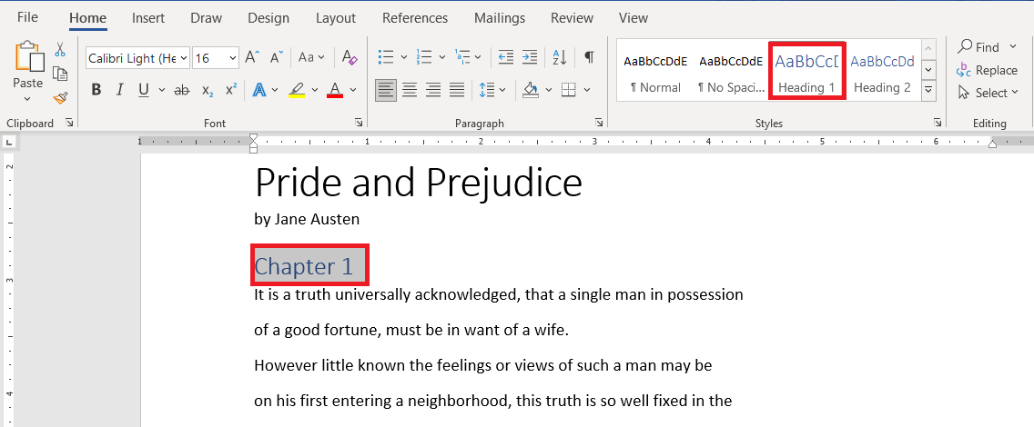Screen dimensions: 1034x427
Task: Switch to the References tab
Action: (415, 18)
